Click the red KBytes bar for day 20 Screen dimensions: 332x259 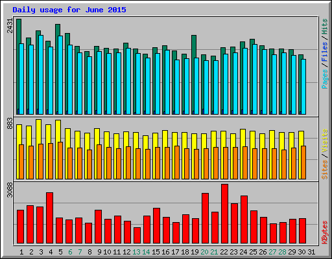tap(205, 218)
